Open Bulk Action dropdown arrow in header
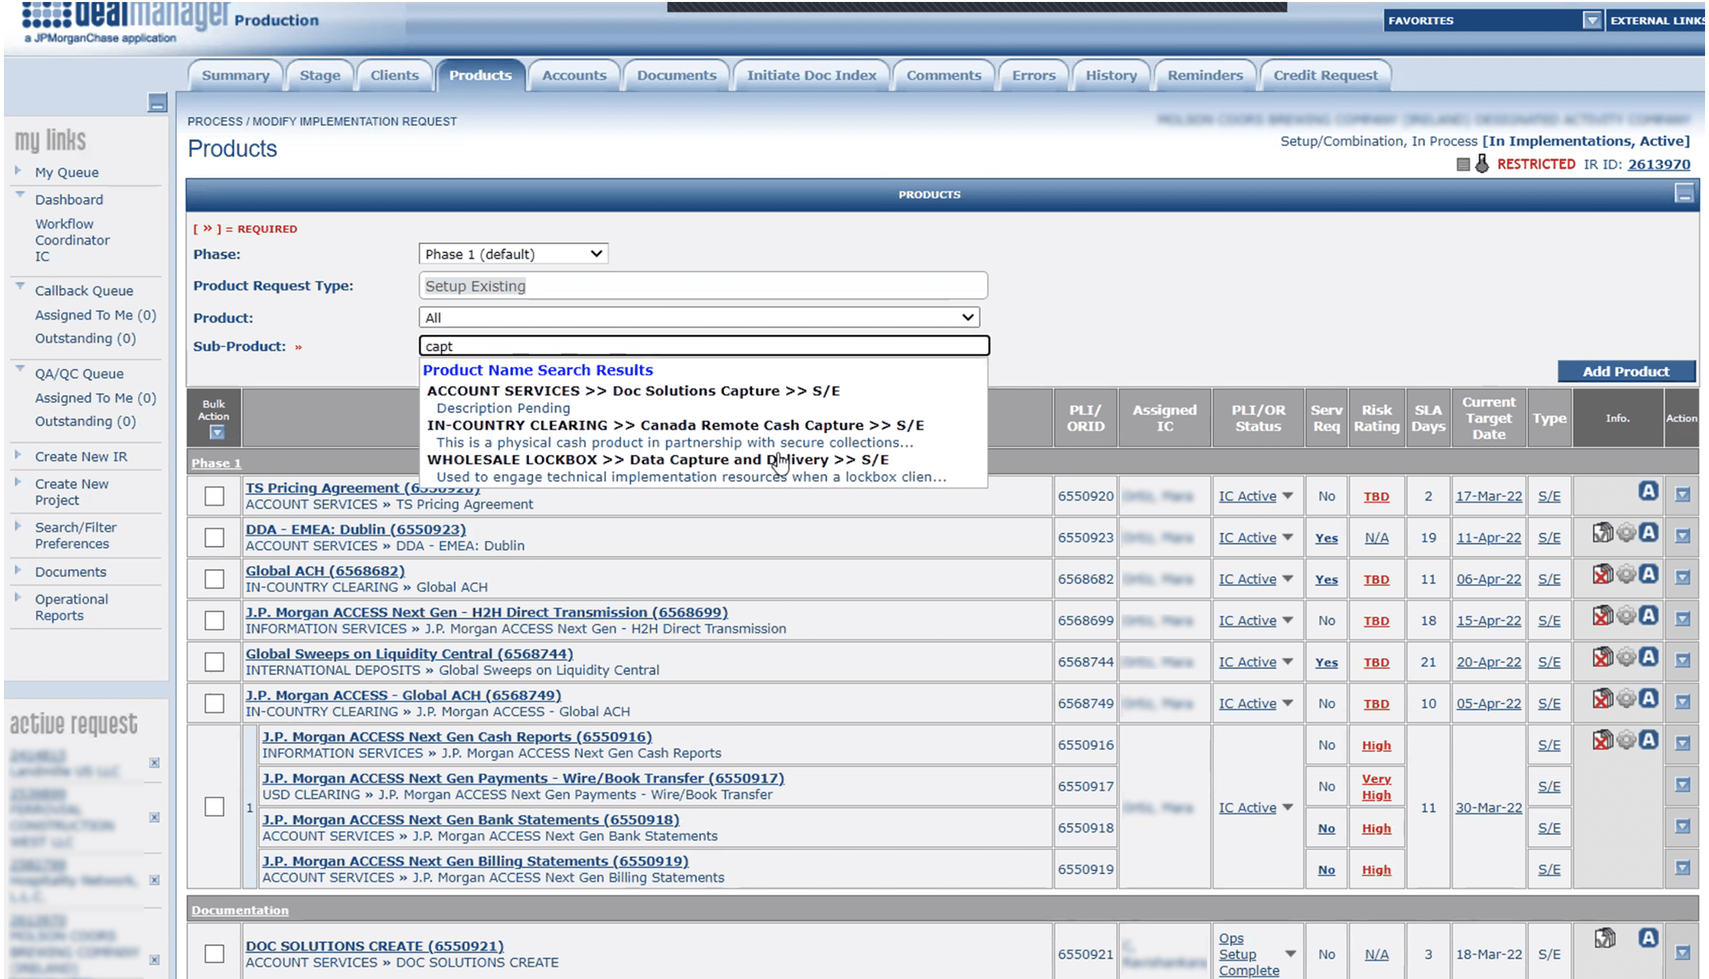Screen dimensions: 1709x979 (217, 433)
